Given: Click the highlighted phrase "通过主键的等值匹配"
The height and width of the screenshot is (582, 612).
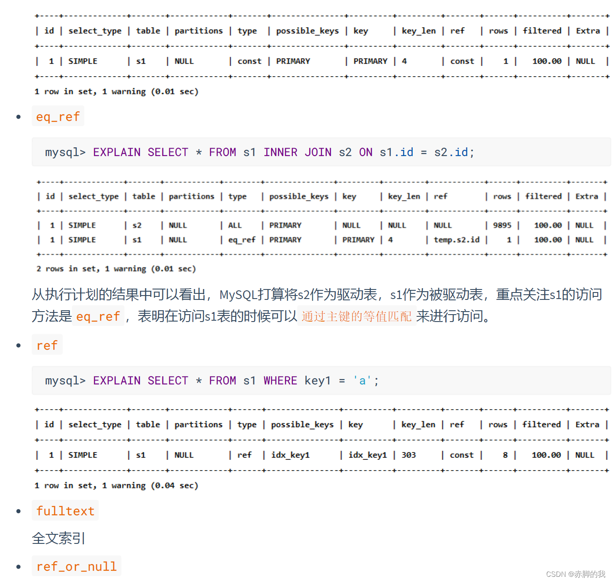Looking at the screenshot, I should (x=357, y=316).
